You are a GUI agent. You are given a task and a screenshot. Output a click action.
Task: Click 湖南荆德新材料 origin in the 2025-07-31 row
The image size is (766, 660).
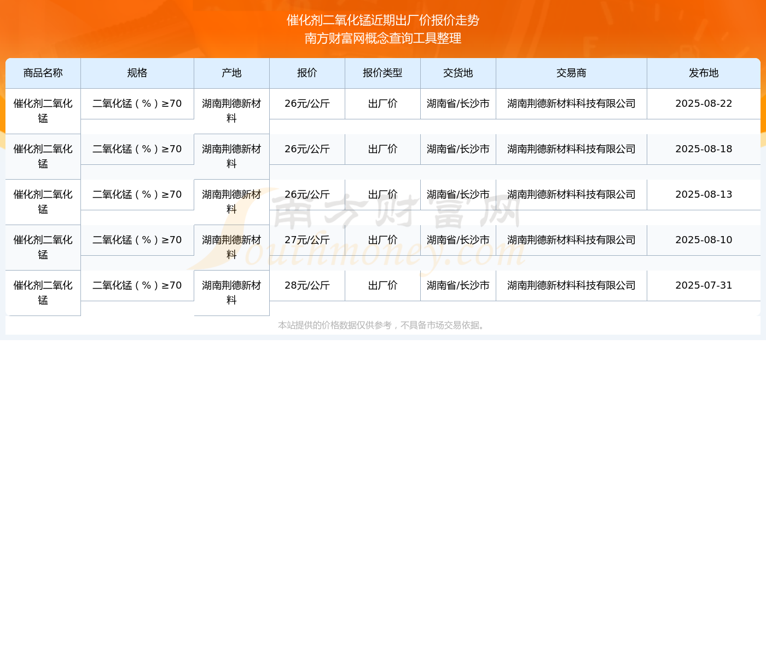tap(232, 293)
